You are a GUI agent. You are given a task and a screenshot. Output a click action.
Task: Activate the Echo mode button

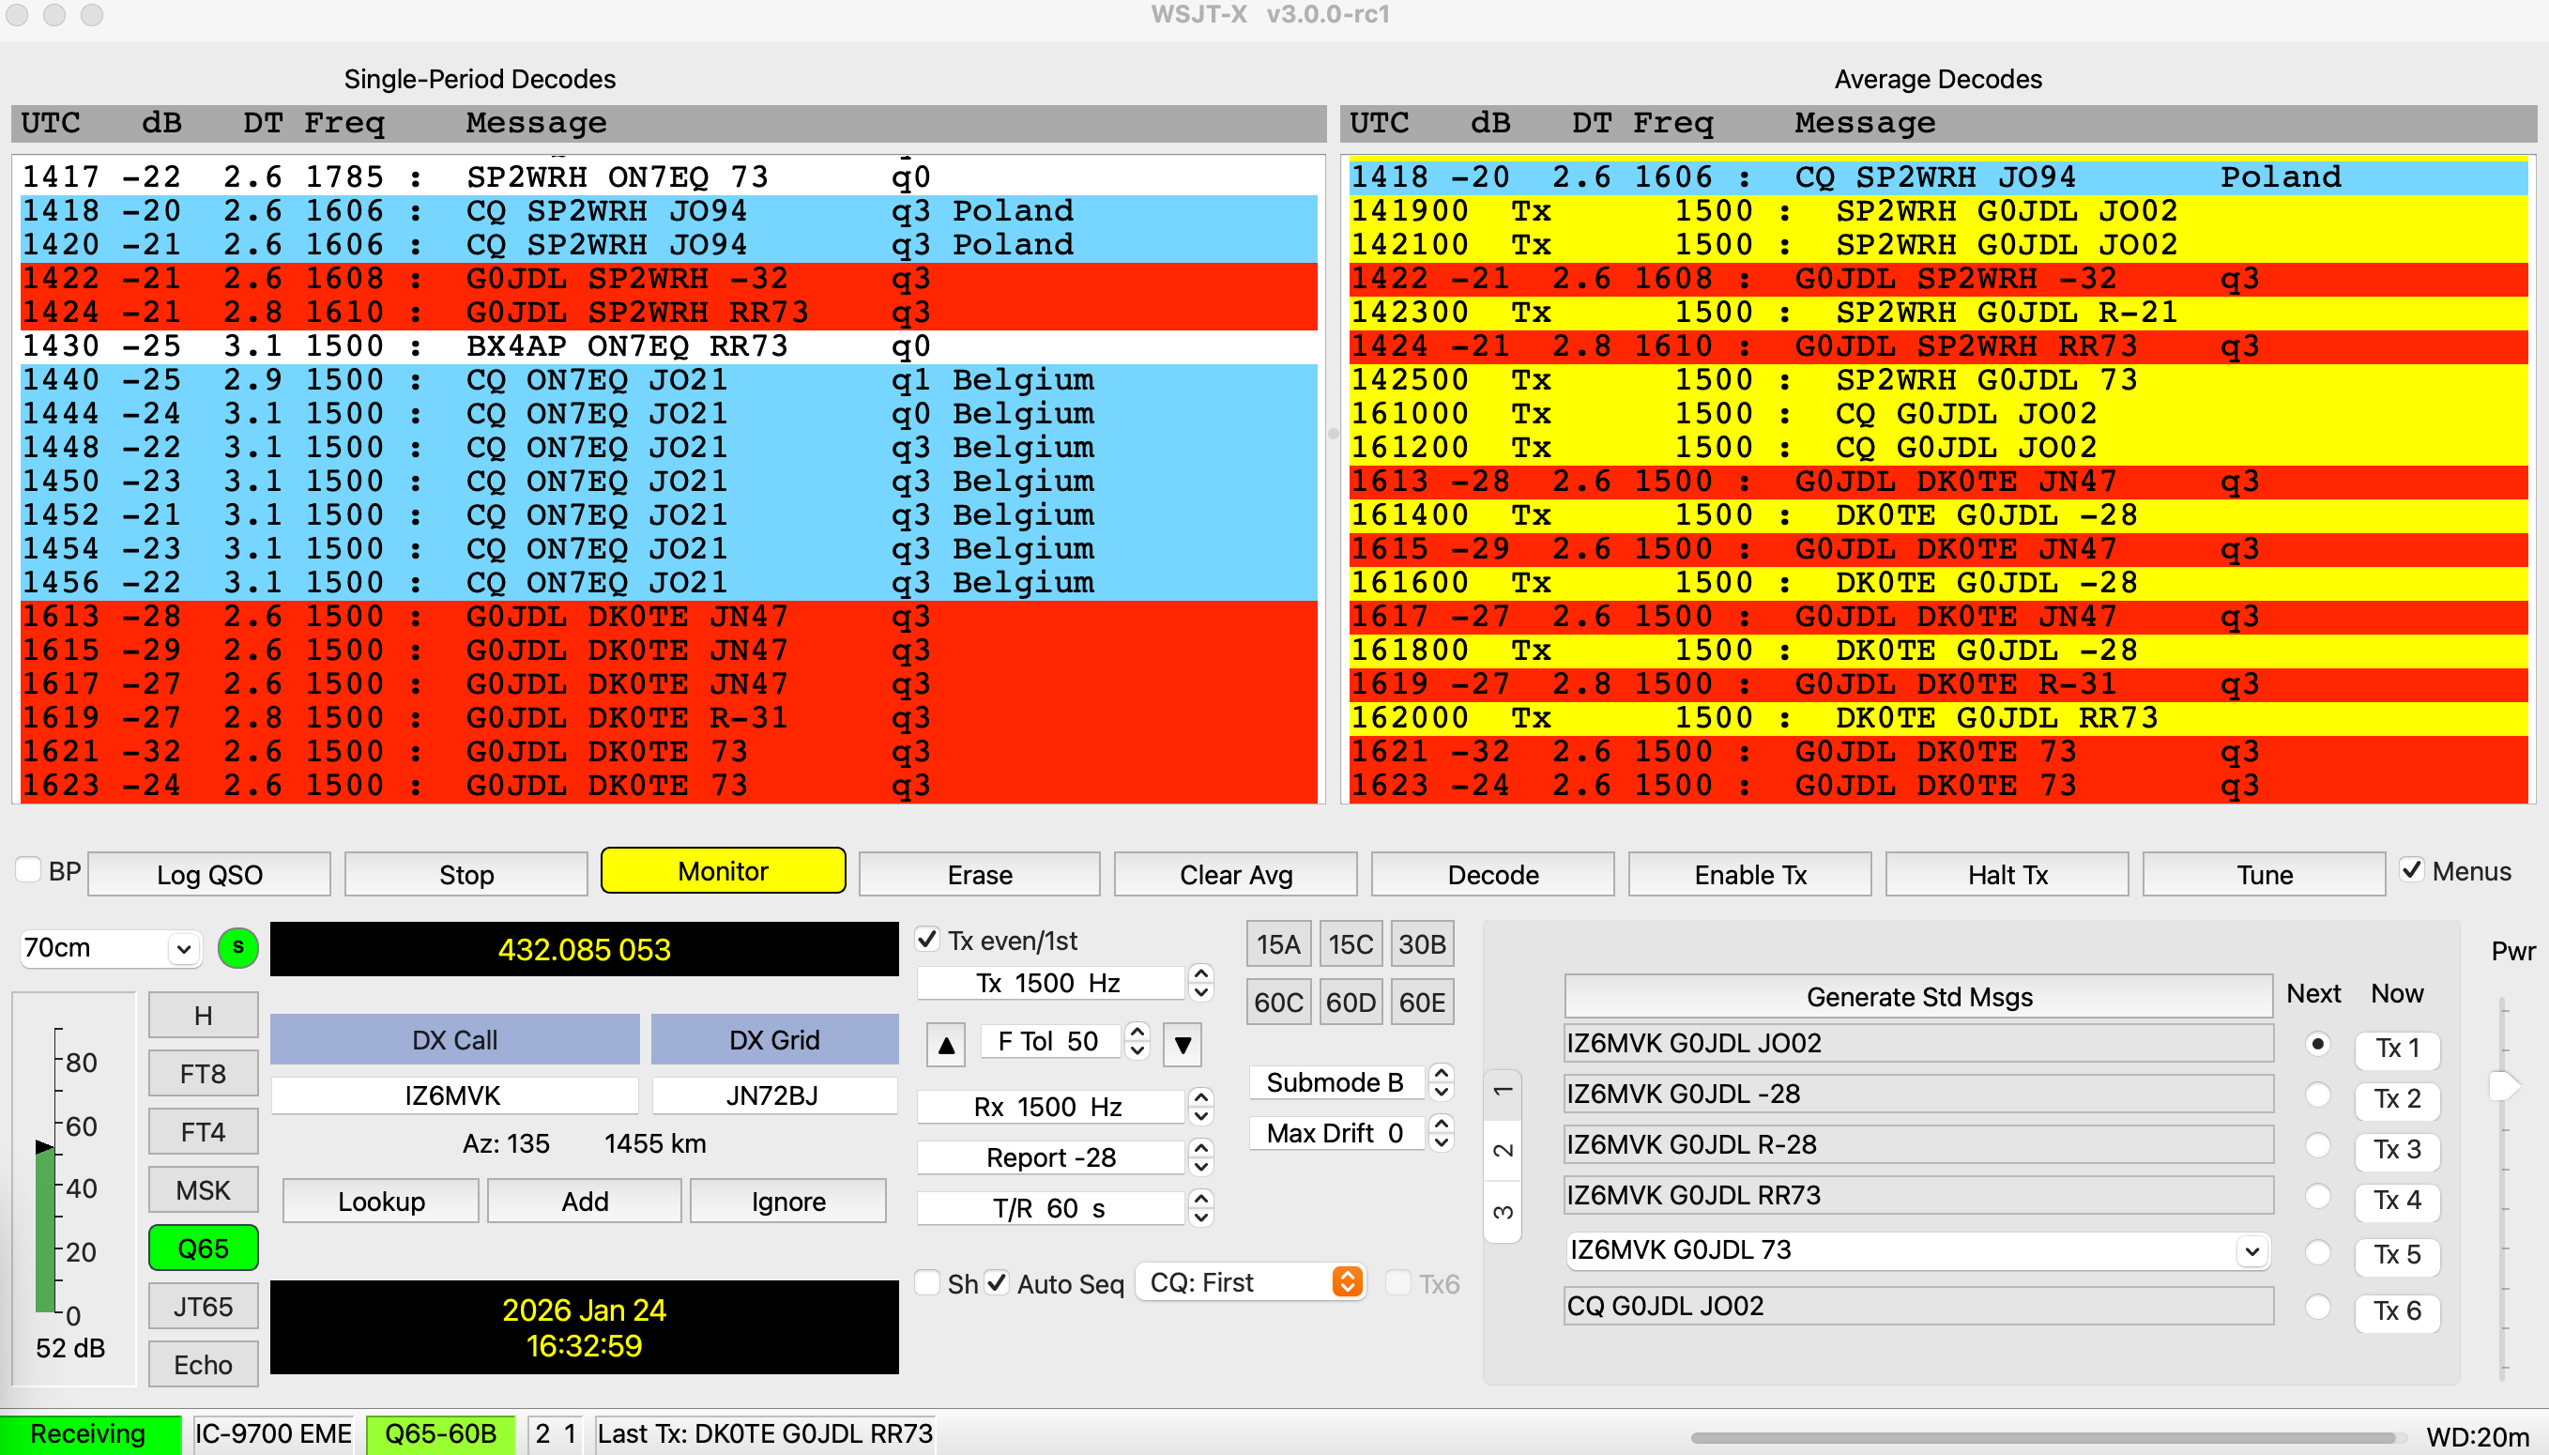tap(203, 1364)
